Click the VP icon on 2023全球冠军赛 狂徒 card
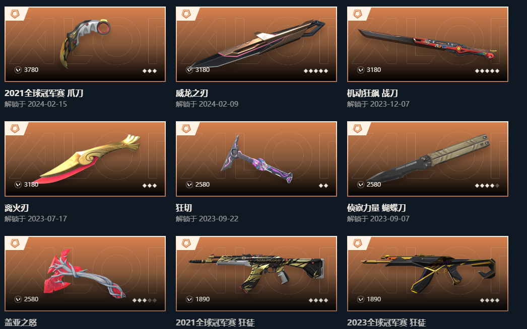 pos(361,299)
